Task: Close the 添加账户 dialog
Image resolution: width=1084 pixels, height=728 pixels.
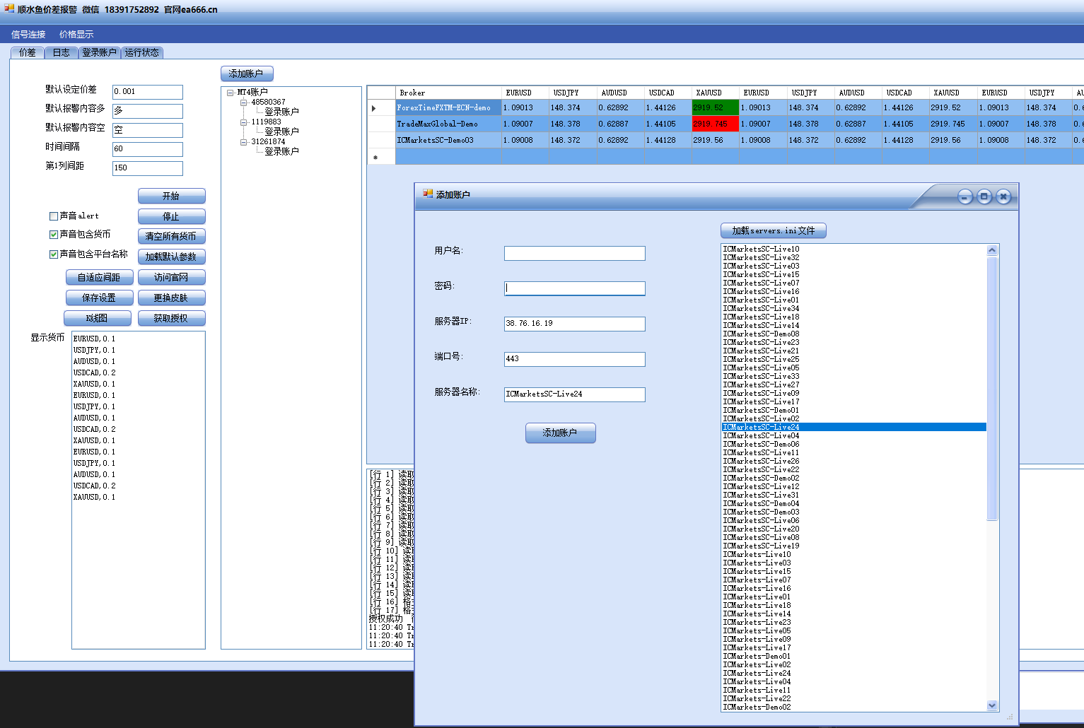Action: tap(1003, 197)
